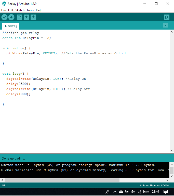This screenshot has height=196, width=174.
Task: Click editor scrollbar up arrow
Action: [x=171, y=32]
